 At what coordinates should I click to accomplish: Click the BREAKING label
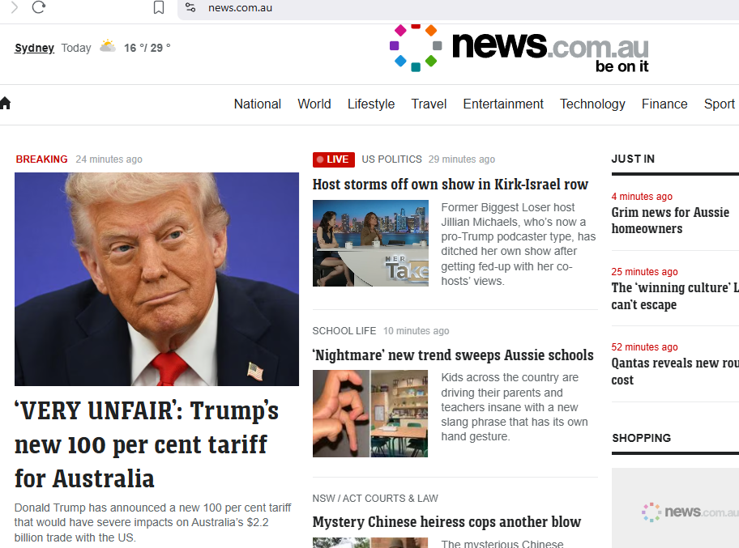(x=41, y=159)
